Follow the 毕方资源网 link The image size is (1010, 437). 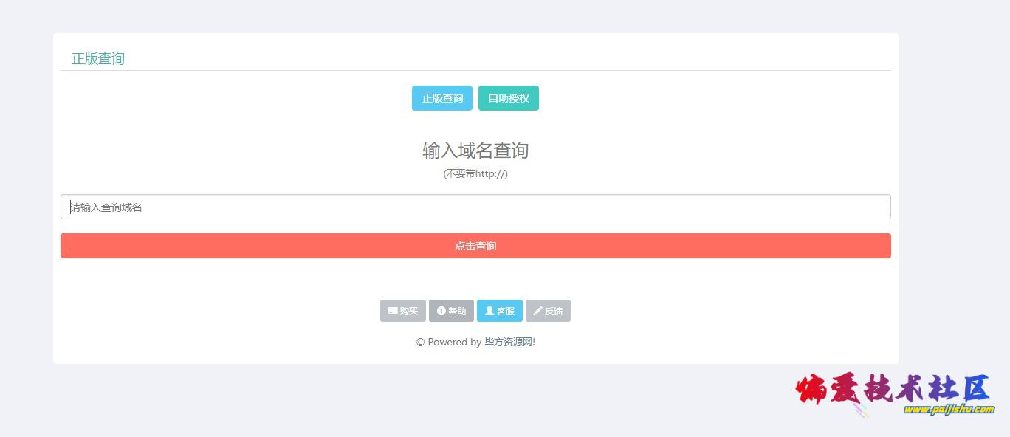pyautogui.click(x=508, y=342)
